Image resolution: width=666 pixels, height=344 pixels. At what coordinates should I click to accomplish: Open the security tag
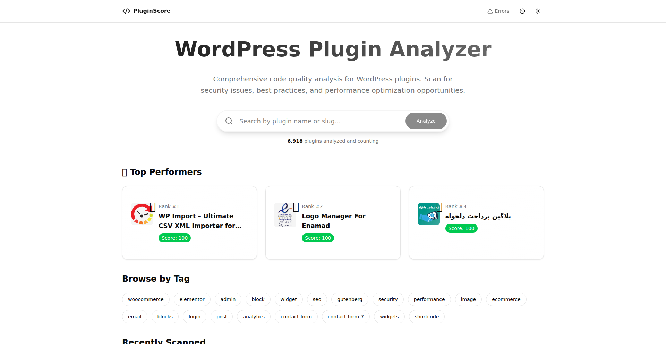[388, 299]
